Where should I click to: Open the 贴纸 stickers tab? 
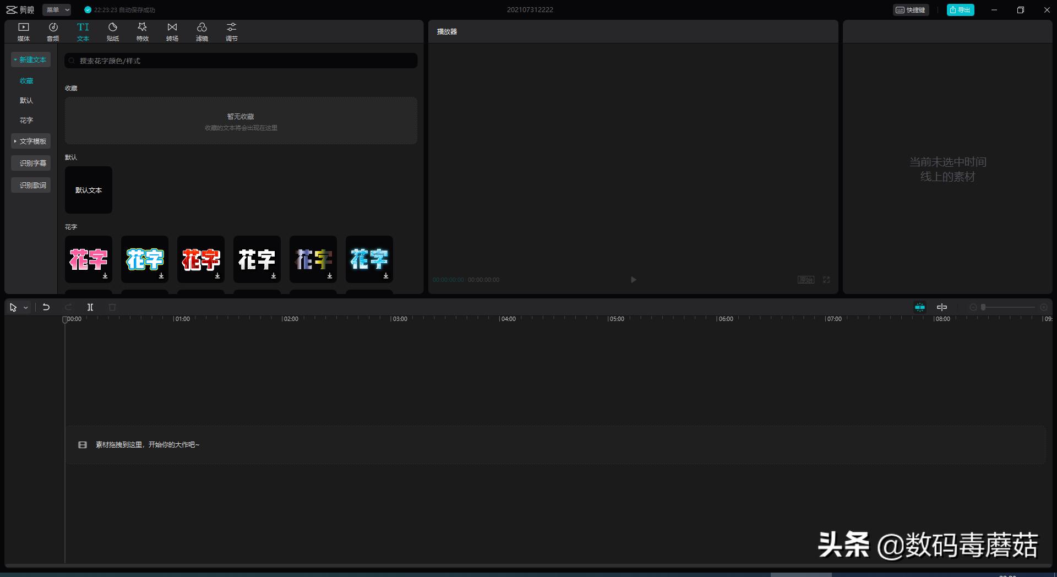click(x=113, y=32)
